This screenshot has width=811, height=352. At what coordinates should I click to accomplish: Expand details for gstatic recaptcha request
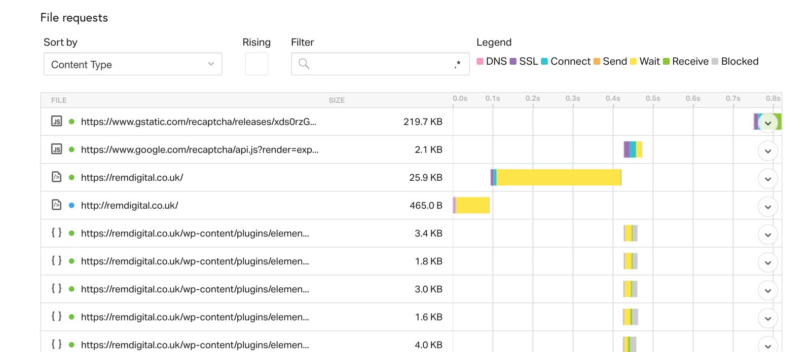(768, 123)
